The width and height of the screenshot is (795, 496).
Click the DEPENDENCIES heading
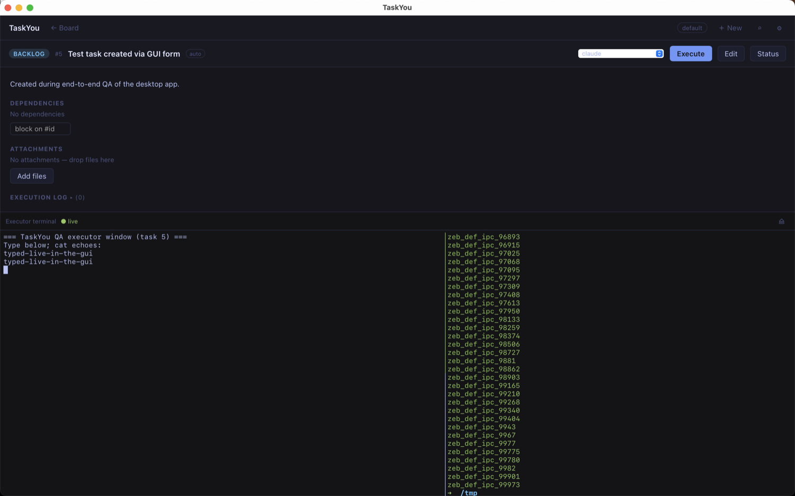tap(37, 103)
